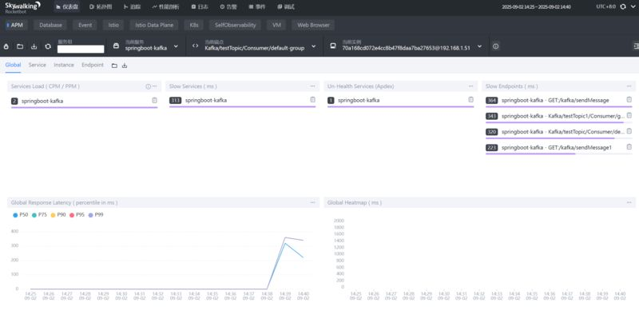Select the Event dashboard template
Viewport: 639px width, 327px height.
(x=85, y=26)
